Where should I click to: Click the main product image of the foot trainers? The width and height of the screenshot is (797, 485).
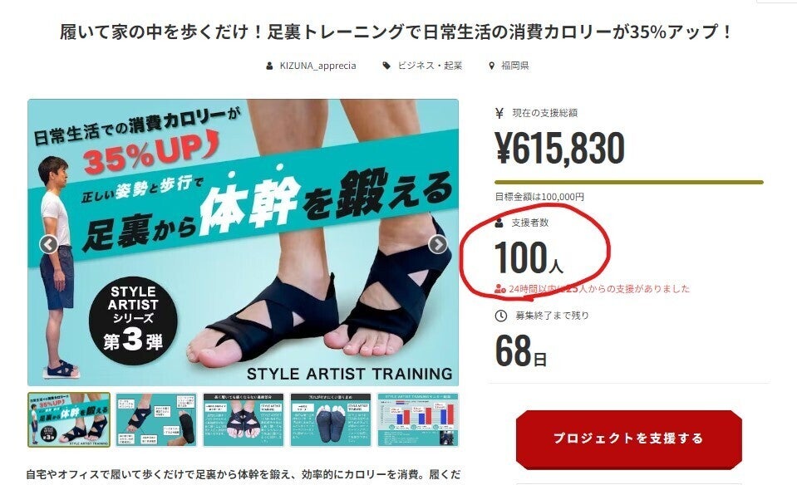pyautogui.click(x=243, y=242)
